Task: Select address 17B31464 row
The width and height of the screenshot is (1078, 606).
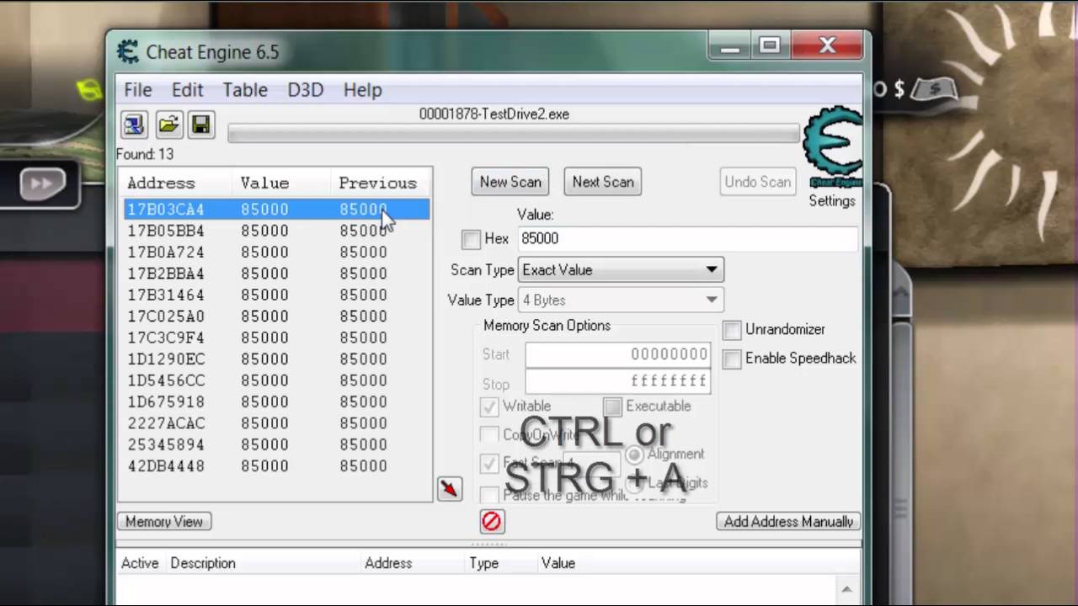Action: click(276, 295)
